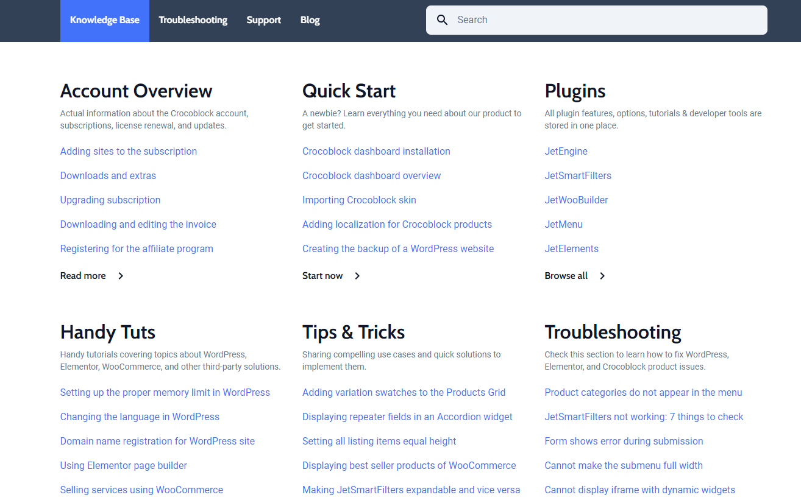Viewport: 801px width, 503px height.
Task: Focus the Search input field
Action: [597, 20]
